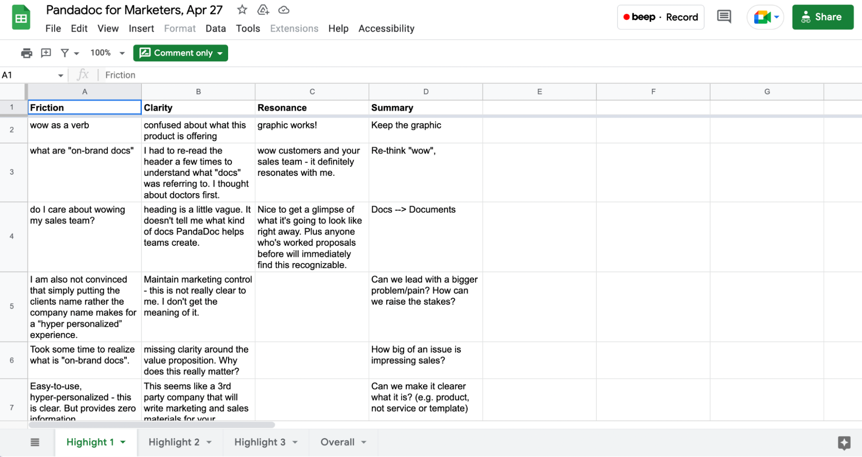Click the print icon
This screenshot has width=862, height=457.
coord(26,53)
